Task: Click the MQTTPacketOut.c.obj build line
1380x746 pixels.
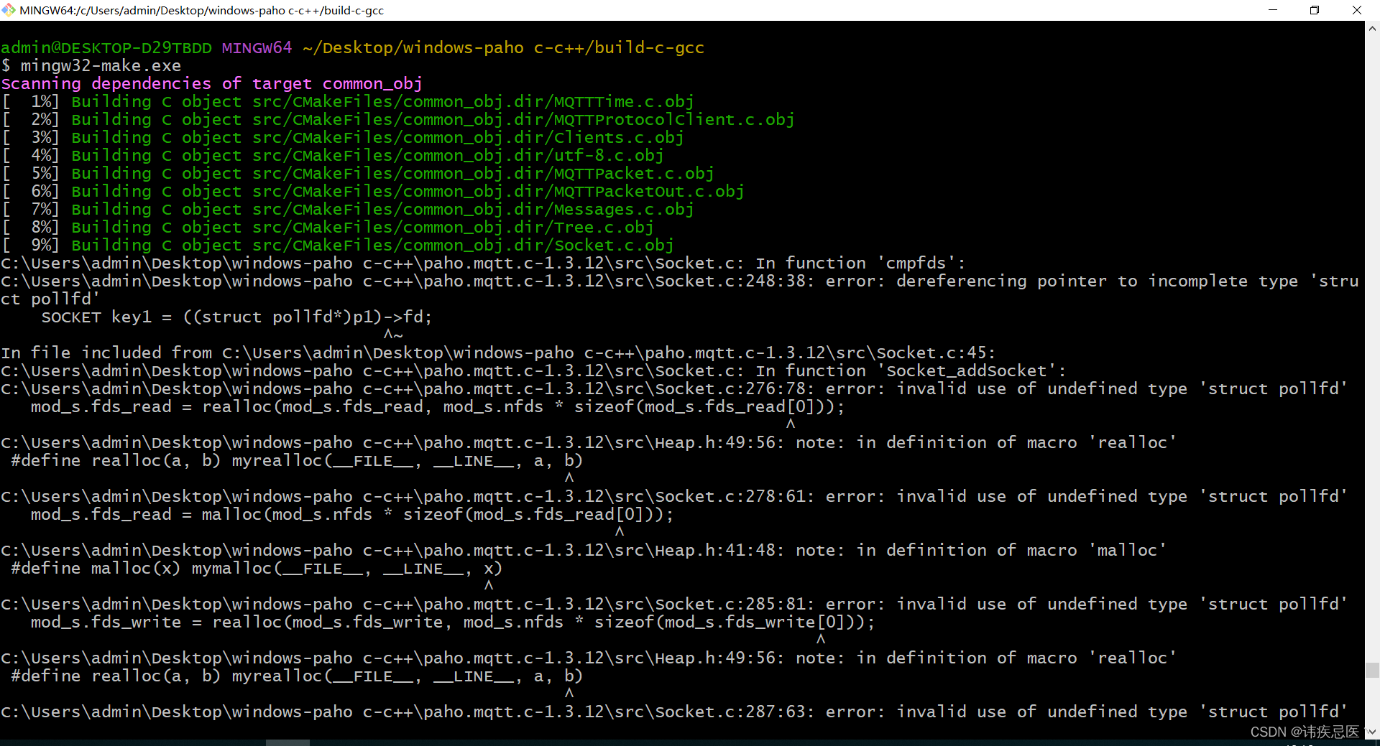Action: (x=373, y=192)
